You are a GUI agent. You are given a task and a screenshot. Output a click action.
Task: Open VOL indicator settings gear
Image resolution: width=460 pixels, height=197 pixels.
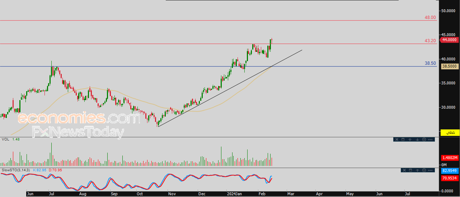(424, 139)
